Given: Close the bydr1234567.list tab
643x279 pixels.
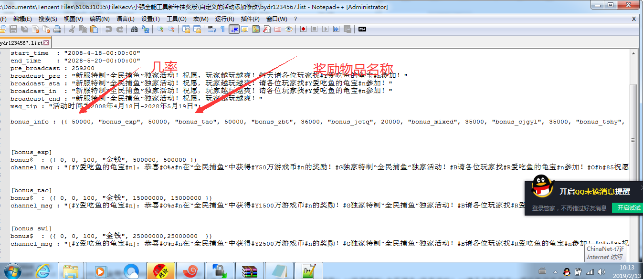Looking at the screenshot, I should click(x=46, y=43).
